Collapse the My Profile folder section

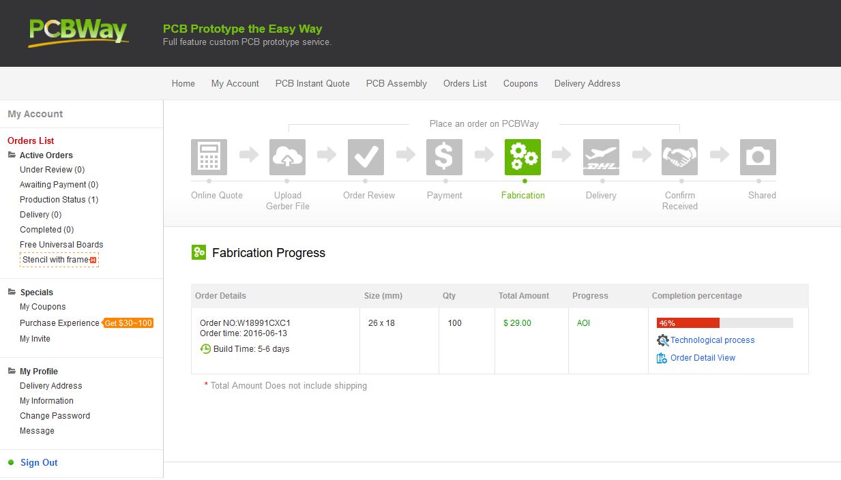point(12,372)
